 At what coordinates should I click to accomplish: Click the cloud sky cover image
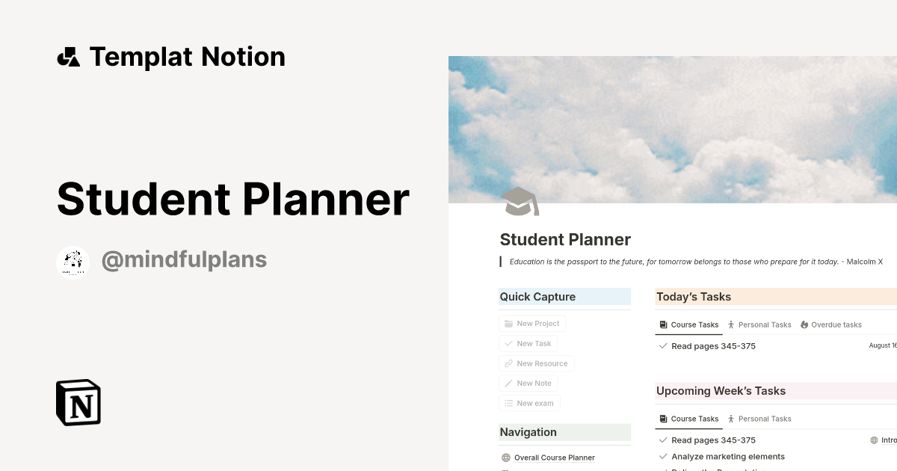673,127
